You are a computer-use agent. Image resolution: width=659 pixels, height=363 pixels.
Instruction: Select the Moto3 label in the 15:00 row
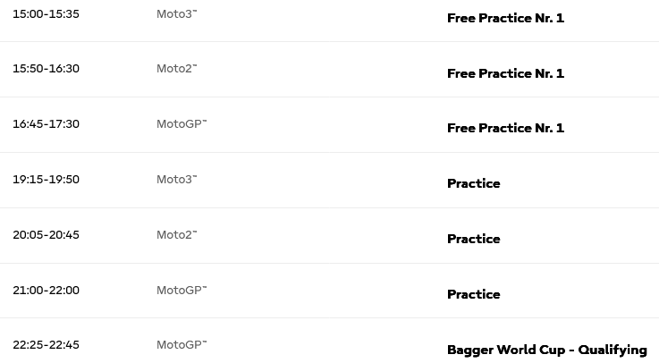pyautogui.click(x=176, y=14)
